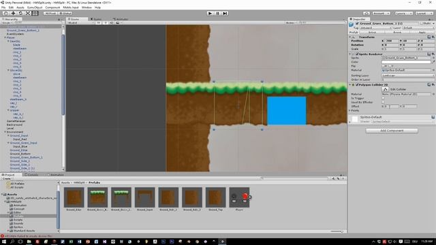Open the Component menu

pyautogui.click(x=52, y=7)
